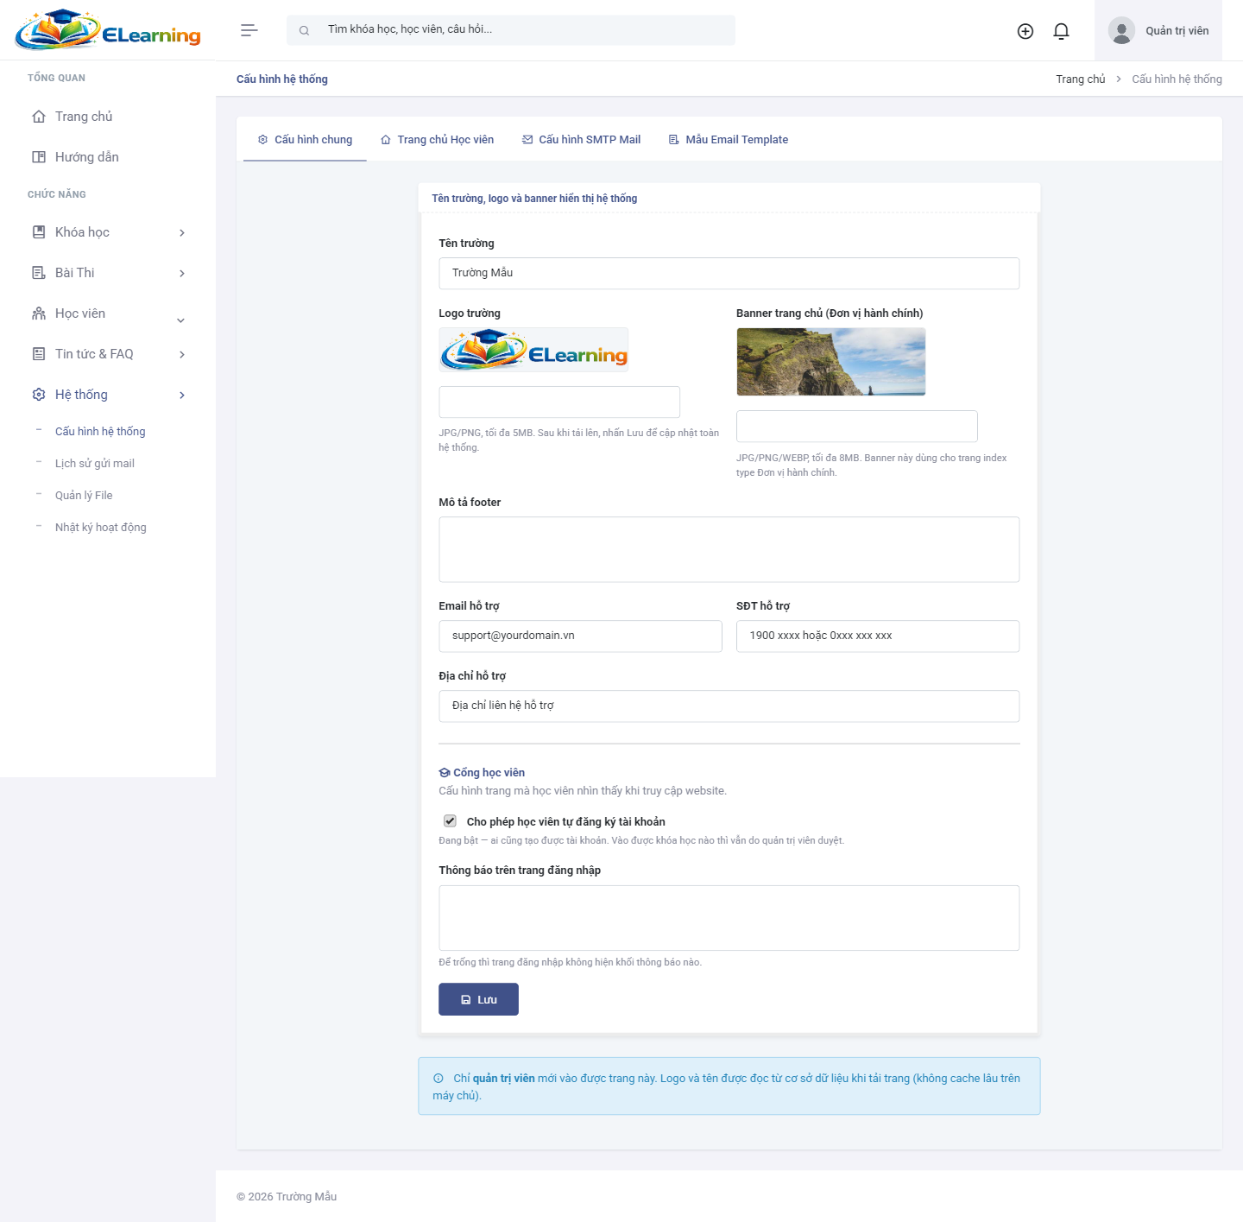The height and width of the screenshot is (1222, 1243).
Task: Open the Cấu hình SMTP Mail tab
Action: (581, 140)
